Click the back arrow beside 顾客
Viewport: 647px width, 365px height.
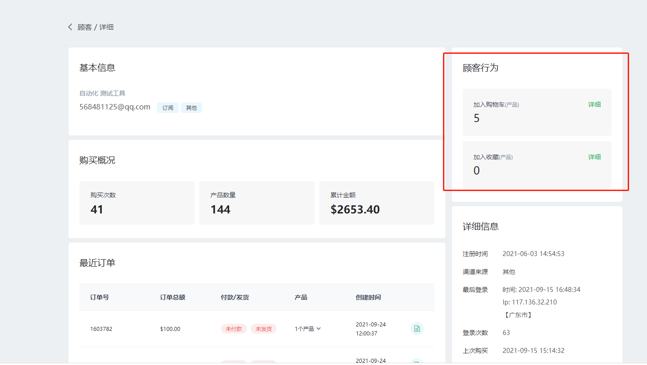(x=70, y=27)
